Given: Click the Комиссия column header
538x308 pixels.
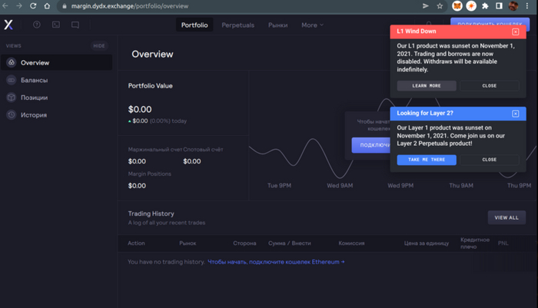Looking at the screenshot, I should (x=351, y=243).
